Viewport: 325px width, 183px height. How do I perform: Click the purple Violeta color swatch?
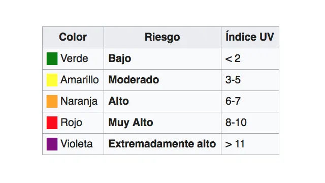[52, 144]
